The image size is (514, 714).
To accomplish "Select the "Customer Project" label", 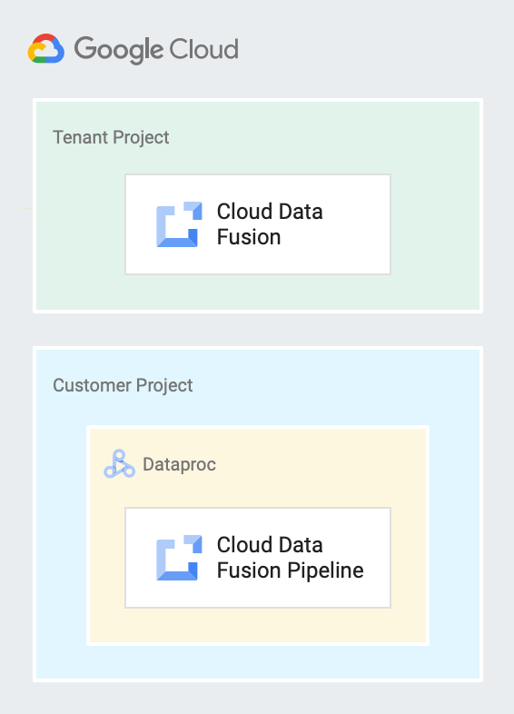I will click(x=123, y=386).
